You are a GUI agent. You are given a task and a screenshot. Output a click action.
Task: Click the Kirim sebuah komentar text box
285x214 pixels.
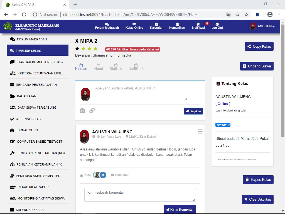point(140,195)
